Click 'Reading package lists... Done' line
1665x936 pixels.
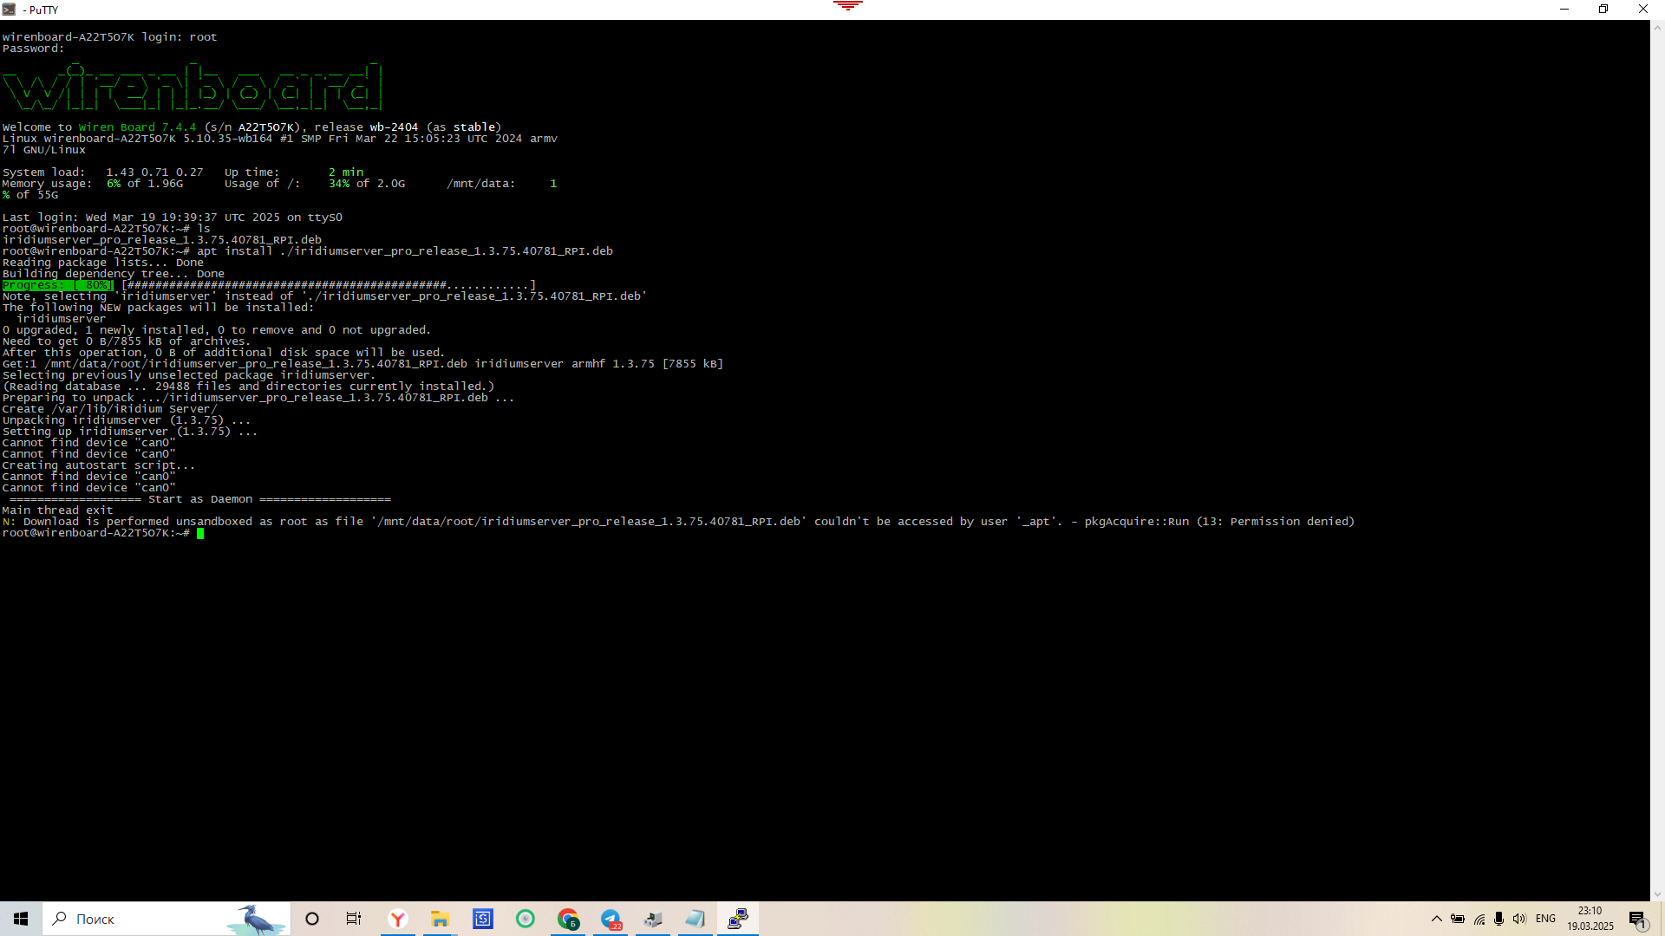coord(102,263)
